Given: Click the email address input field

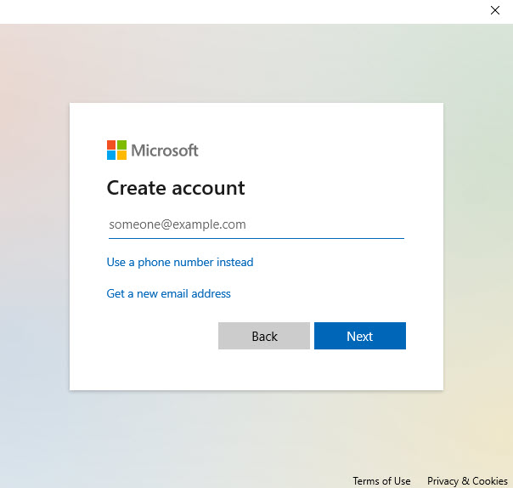Looking at the screenshot, I should pyautogui.click(x=256, y=224).
